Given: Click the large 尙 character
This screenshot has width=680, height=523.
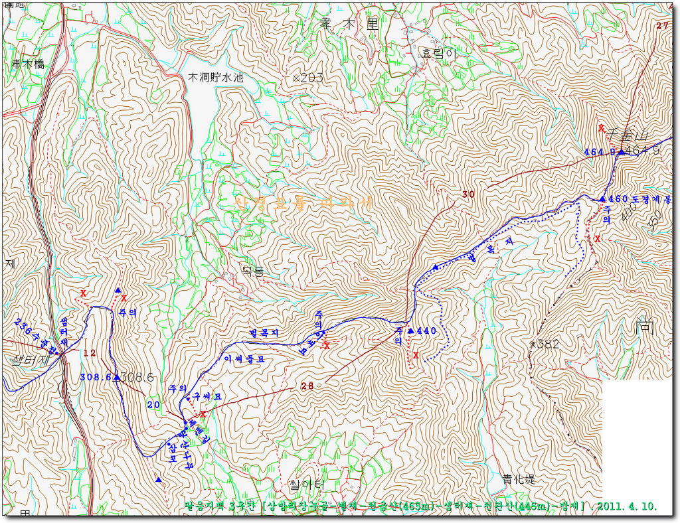Looking at the screenshot, I should tap(644, 326).
